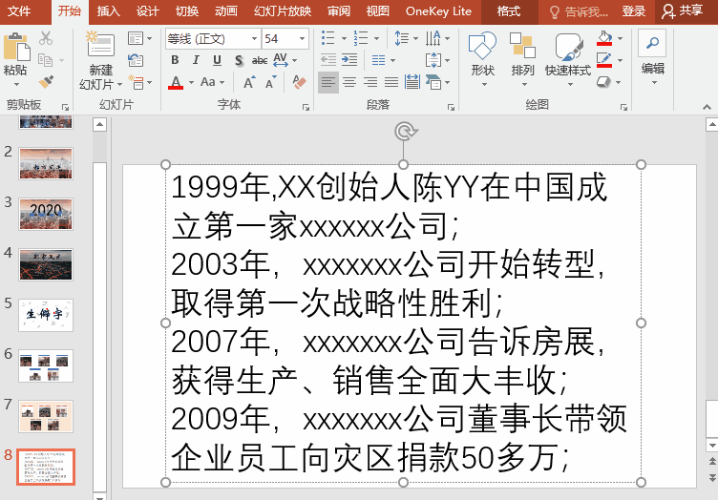This screenshot has width=718, height=500.
Task: Click the Reset slide icon
Action: [x=135, y=60]
